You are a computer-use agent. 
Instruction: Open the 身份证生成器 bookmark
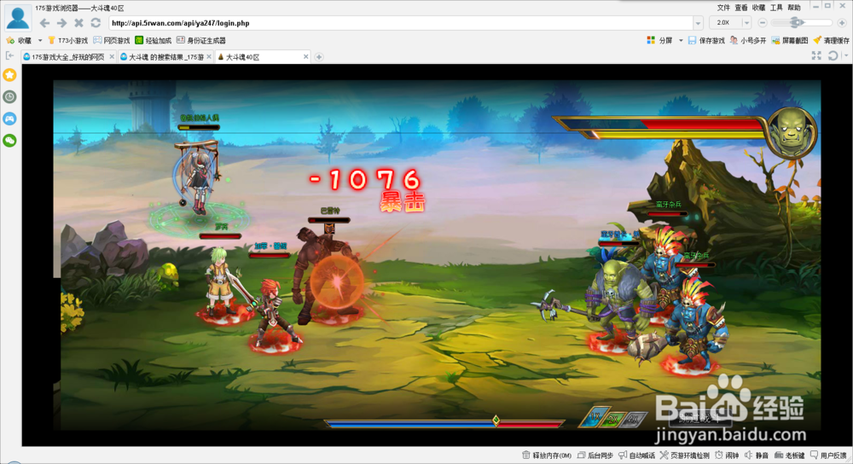200,40
